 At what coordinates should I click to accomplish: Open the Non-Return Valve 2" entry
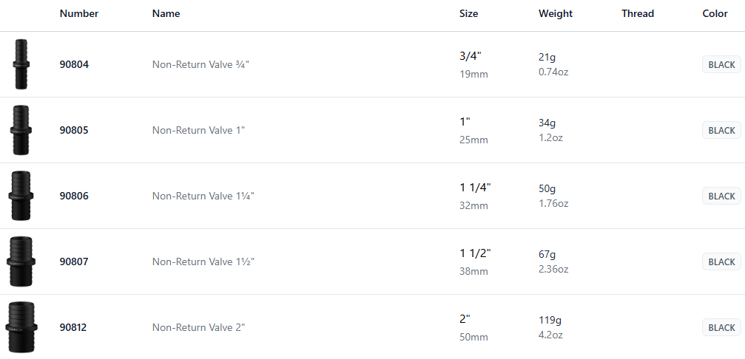click(x=198, y=327)
